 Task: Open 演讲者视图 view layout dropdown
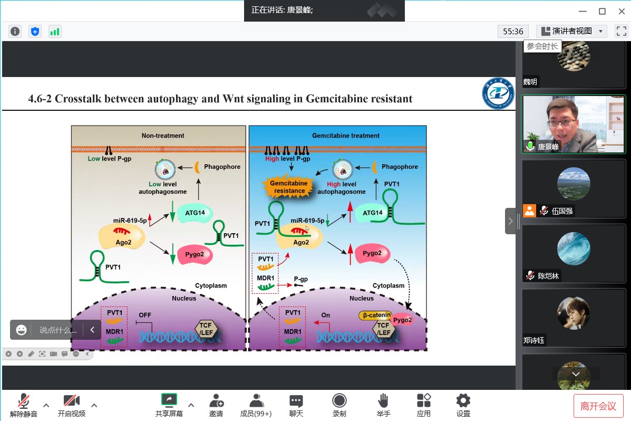pyautogui.click(x=571, y=31)
